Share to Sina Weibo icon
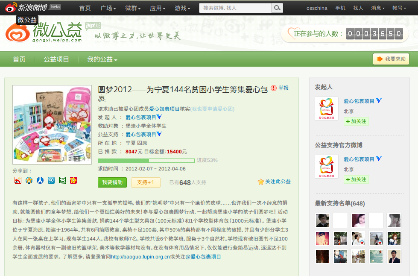The image size is (418, 276). pos(18,181)
